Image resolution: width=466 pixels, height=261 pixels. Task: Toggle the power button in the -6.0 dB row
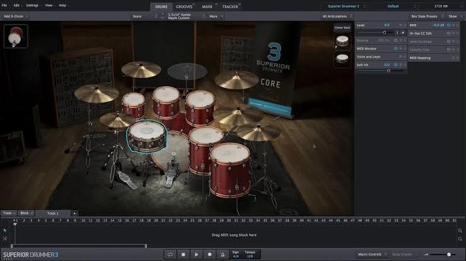(x=448, y=25)
